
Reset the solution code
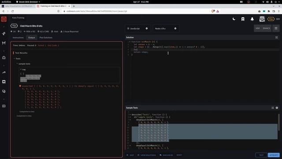179,155
